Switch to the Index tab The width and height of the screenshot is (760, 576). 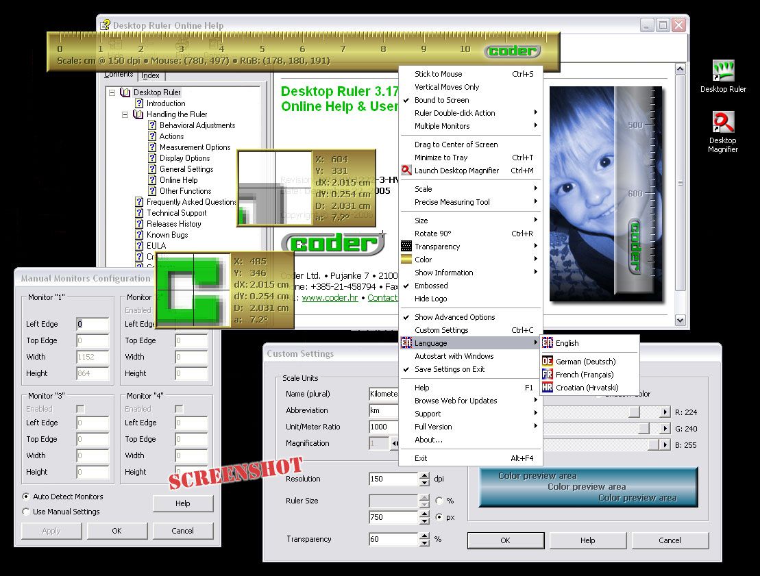150,75
